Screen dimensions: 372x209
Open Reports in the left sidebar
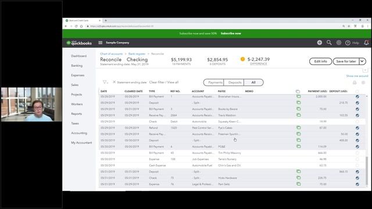[76, 114]
